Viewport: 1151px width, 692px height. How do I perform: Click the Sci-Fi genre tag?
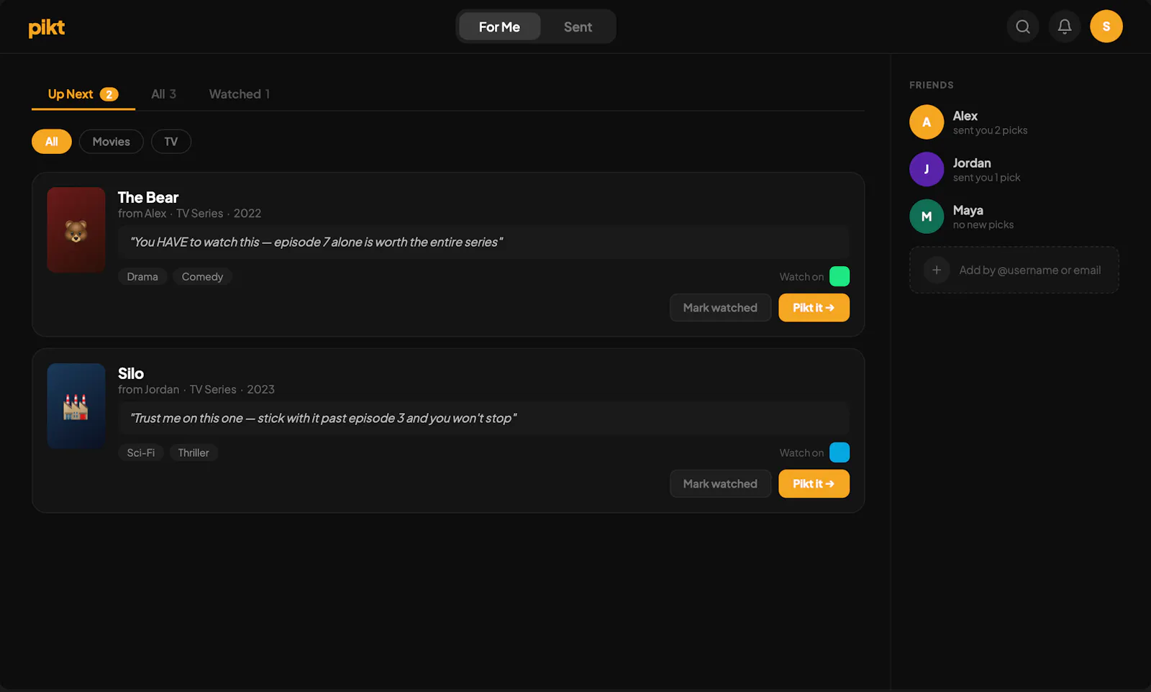coord(141,453)
